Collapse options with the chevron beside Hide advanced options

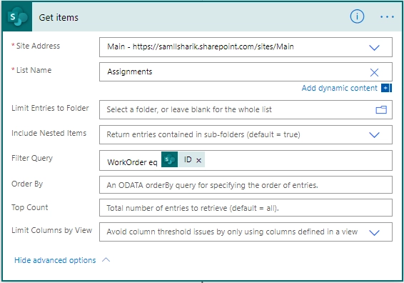tap(106, 260)
